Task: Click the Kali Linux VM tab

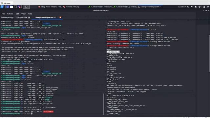Action: pyautogui.click(x=7, y=3)
